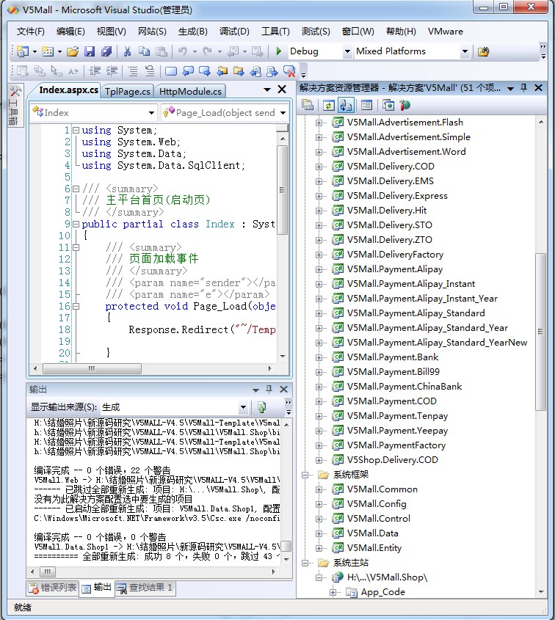Click the Uncomment Selection icon

point(150,71)
